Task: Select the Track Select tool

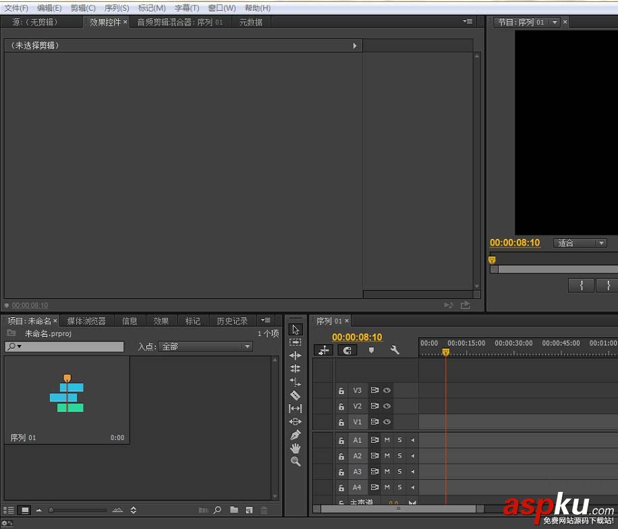Action: (296, 342)
